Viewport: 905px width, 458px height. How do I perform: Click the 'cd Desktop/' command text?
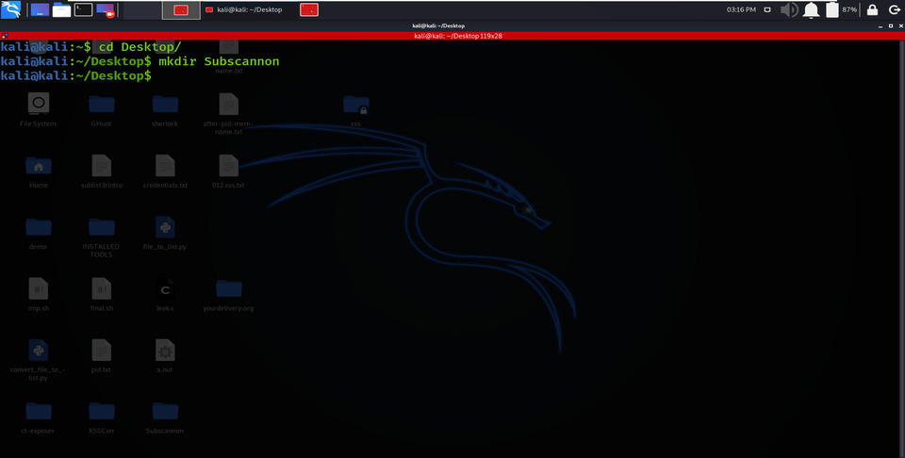tap(140, 47)
